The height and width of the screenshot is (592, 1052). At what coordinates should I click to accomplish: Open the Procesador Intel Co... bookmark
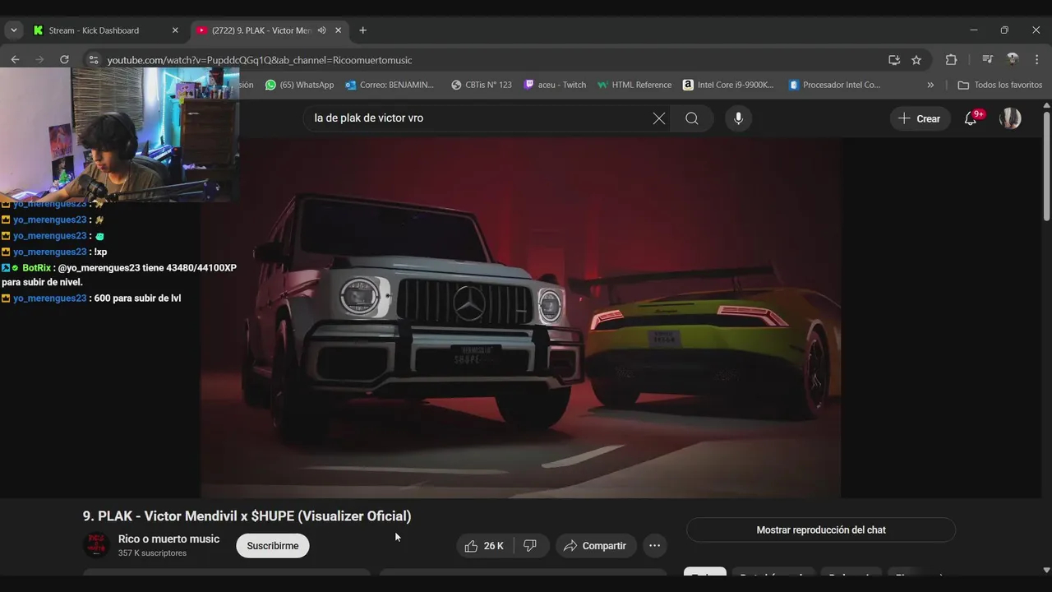click(x=834, y=85)
